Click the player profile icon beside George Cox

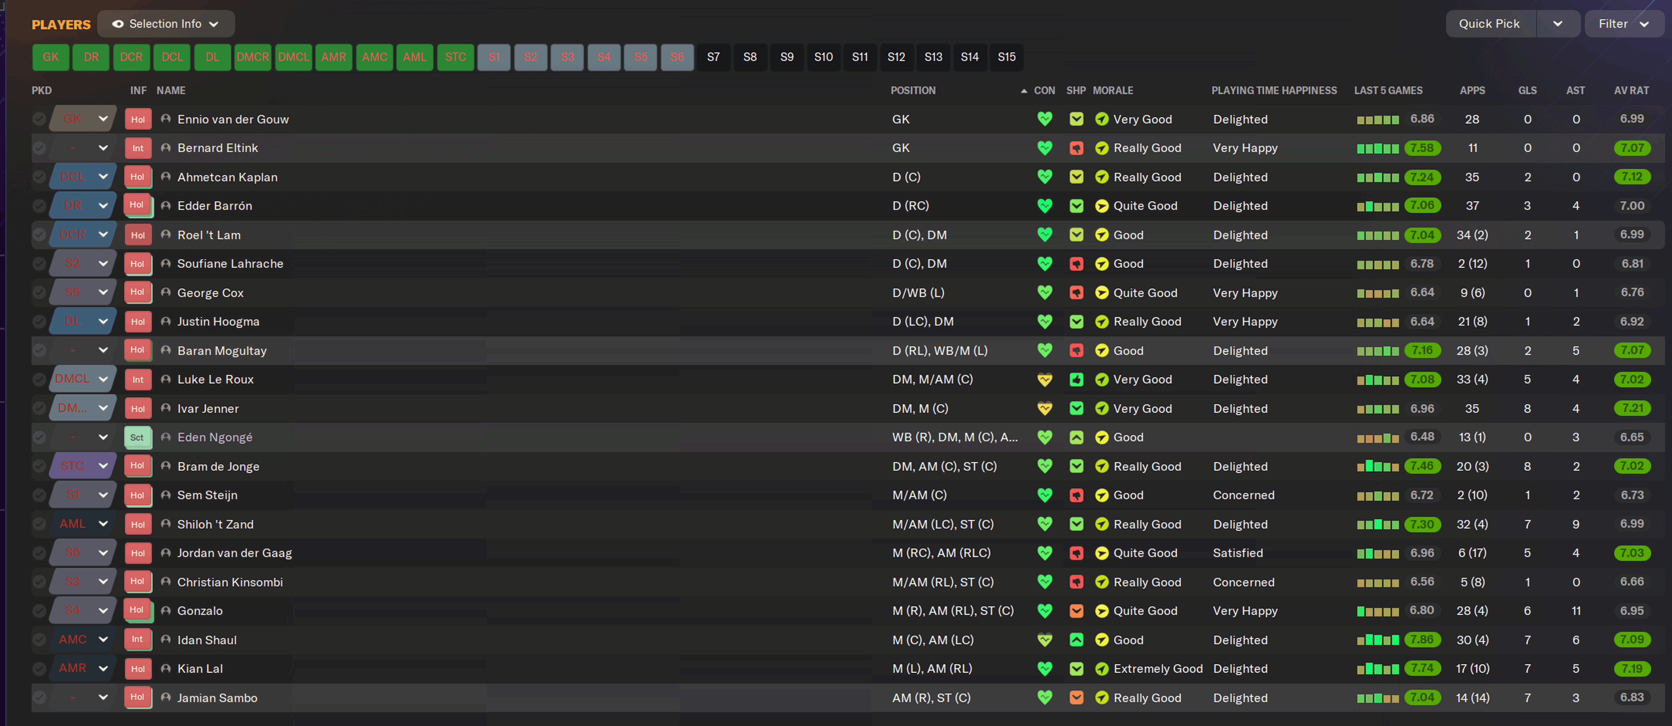[165, 293]
